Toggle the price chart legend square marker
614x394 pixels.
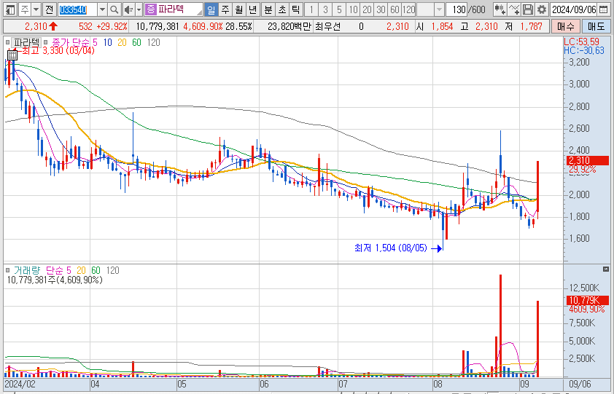coord(7,42)
